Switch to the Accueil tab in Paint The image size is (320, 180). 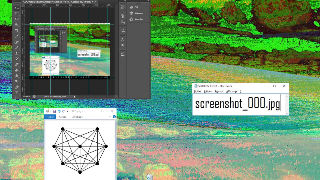pyautogui.click(x=62, y=117)
